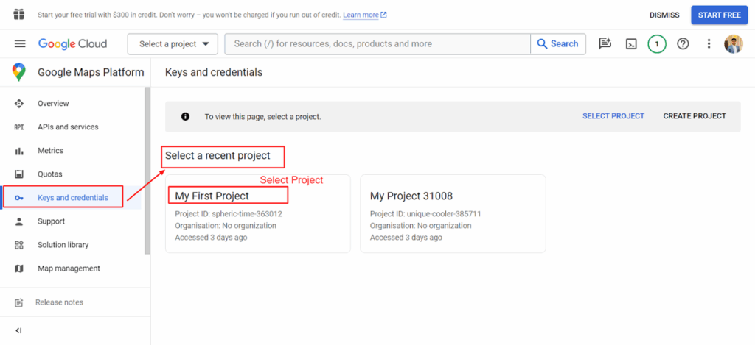Click the START FREE button
The height and width of the screenshot is (345, 755).
718,15
